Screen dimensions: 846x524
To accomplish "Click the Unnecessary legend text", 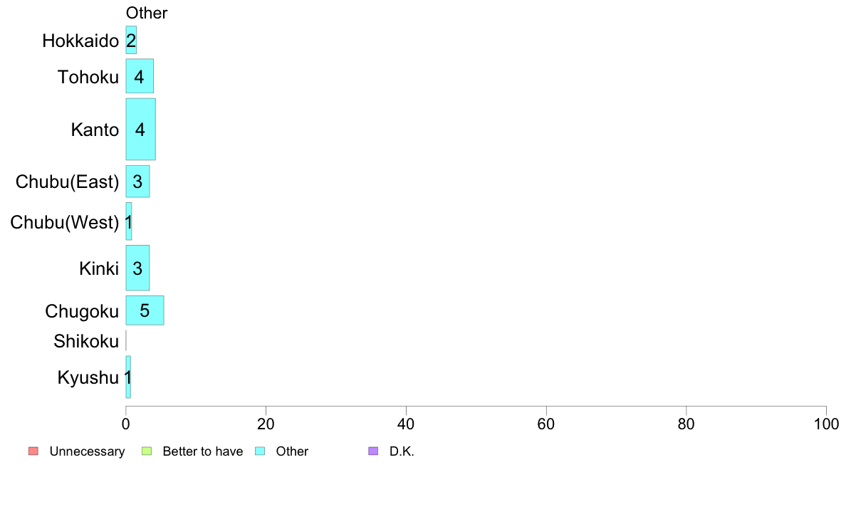I will pos(87,451).
